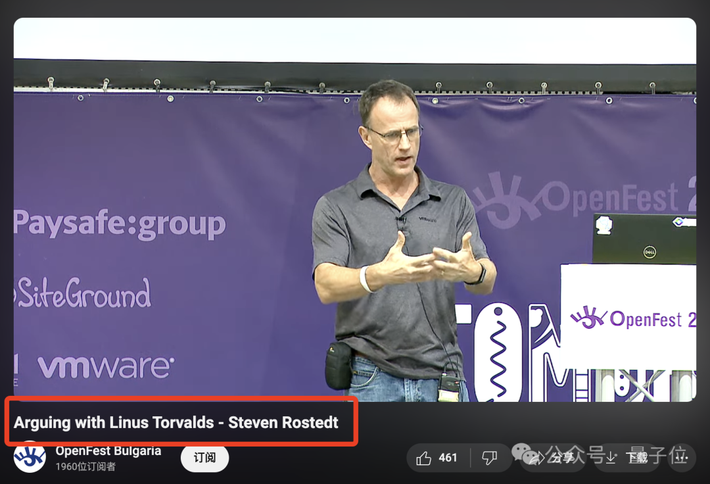Image resolution: width=710 pixels, height=484 pixels.
Task: Open the more actions ellipsis menu
Action: coord(681,458)
